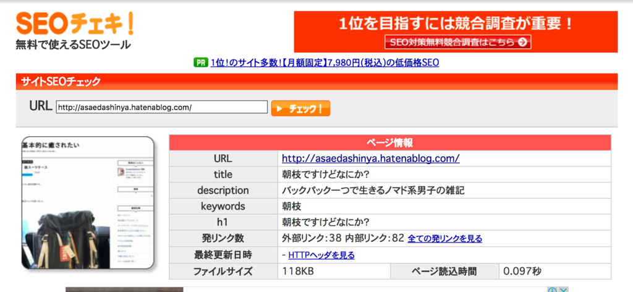The height and width of the screenshot is (292, 633).
Task: Click 全ての発リンクを見る link
Action: [445, 239]
